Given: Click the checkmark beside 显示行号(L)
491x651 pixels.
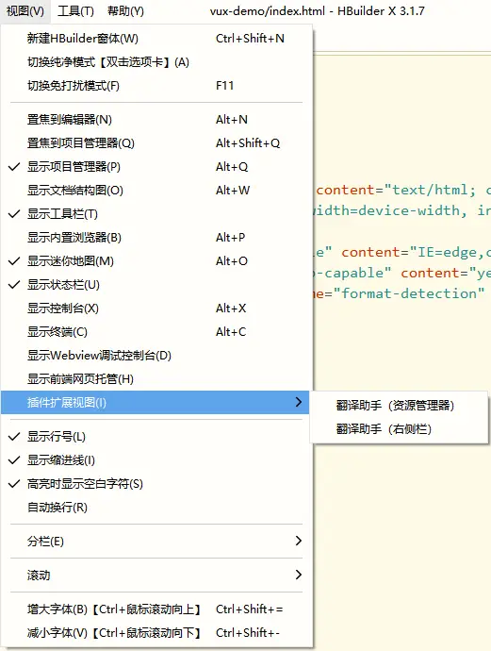Looking at the screenshot, I should 14,437.
